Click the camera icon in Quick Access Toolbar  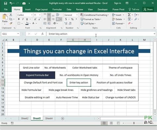24,3
